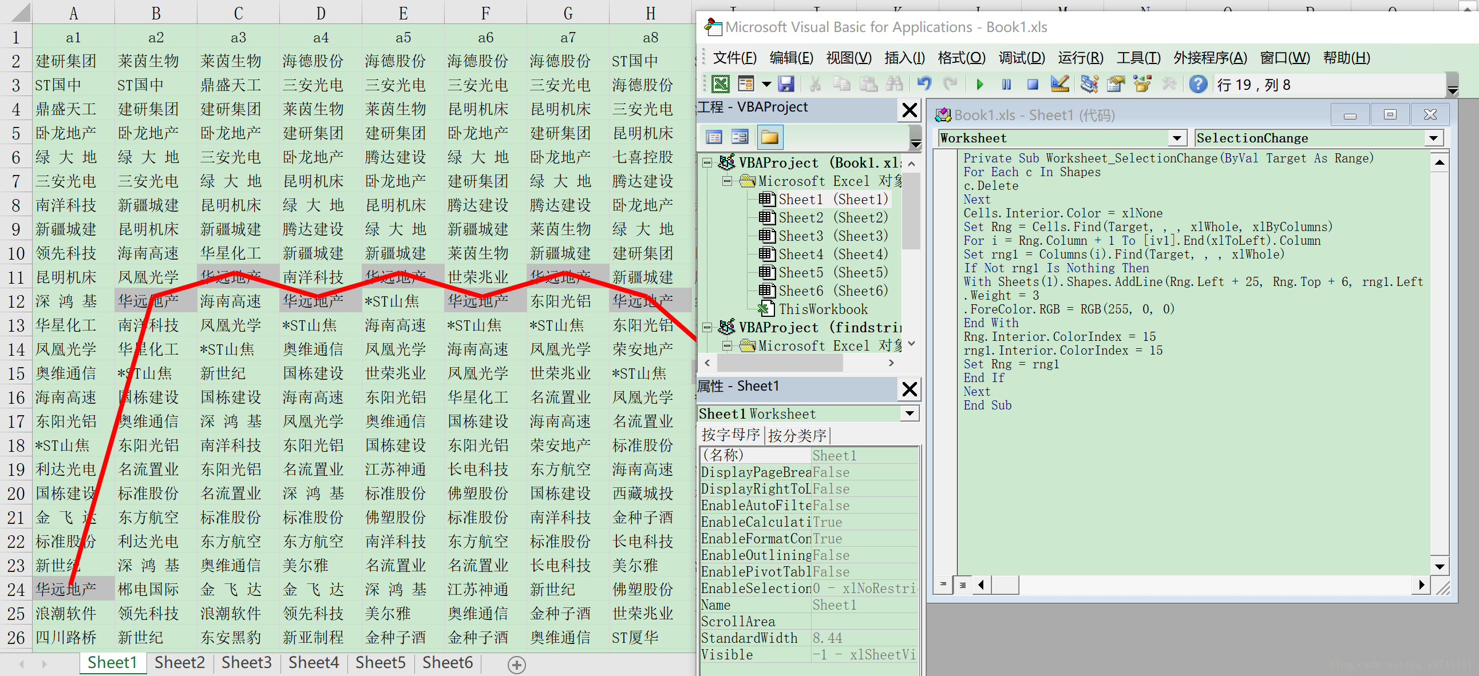Click the Cut scissors icon
This screenshot has width=1479, height=676.
point(815,84)
